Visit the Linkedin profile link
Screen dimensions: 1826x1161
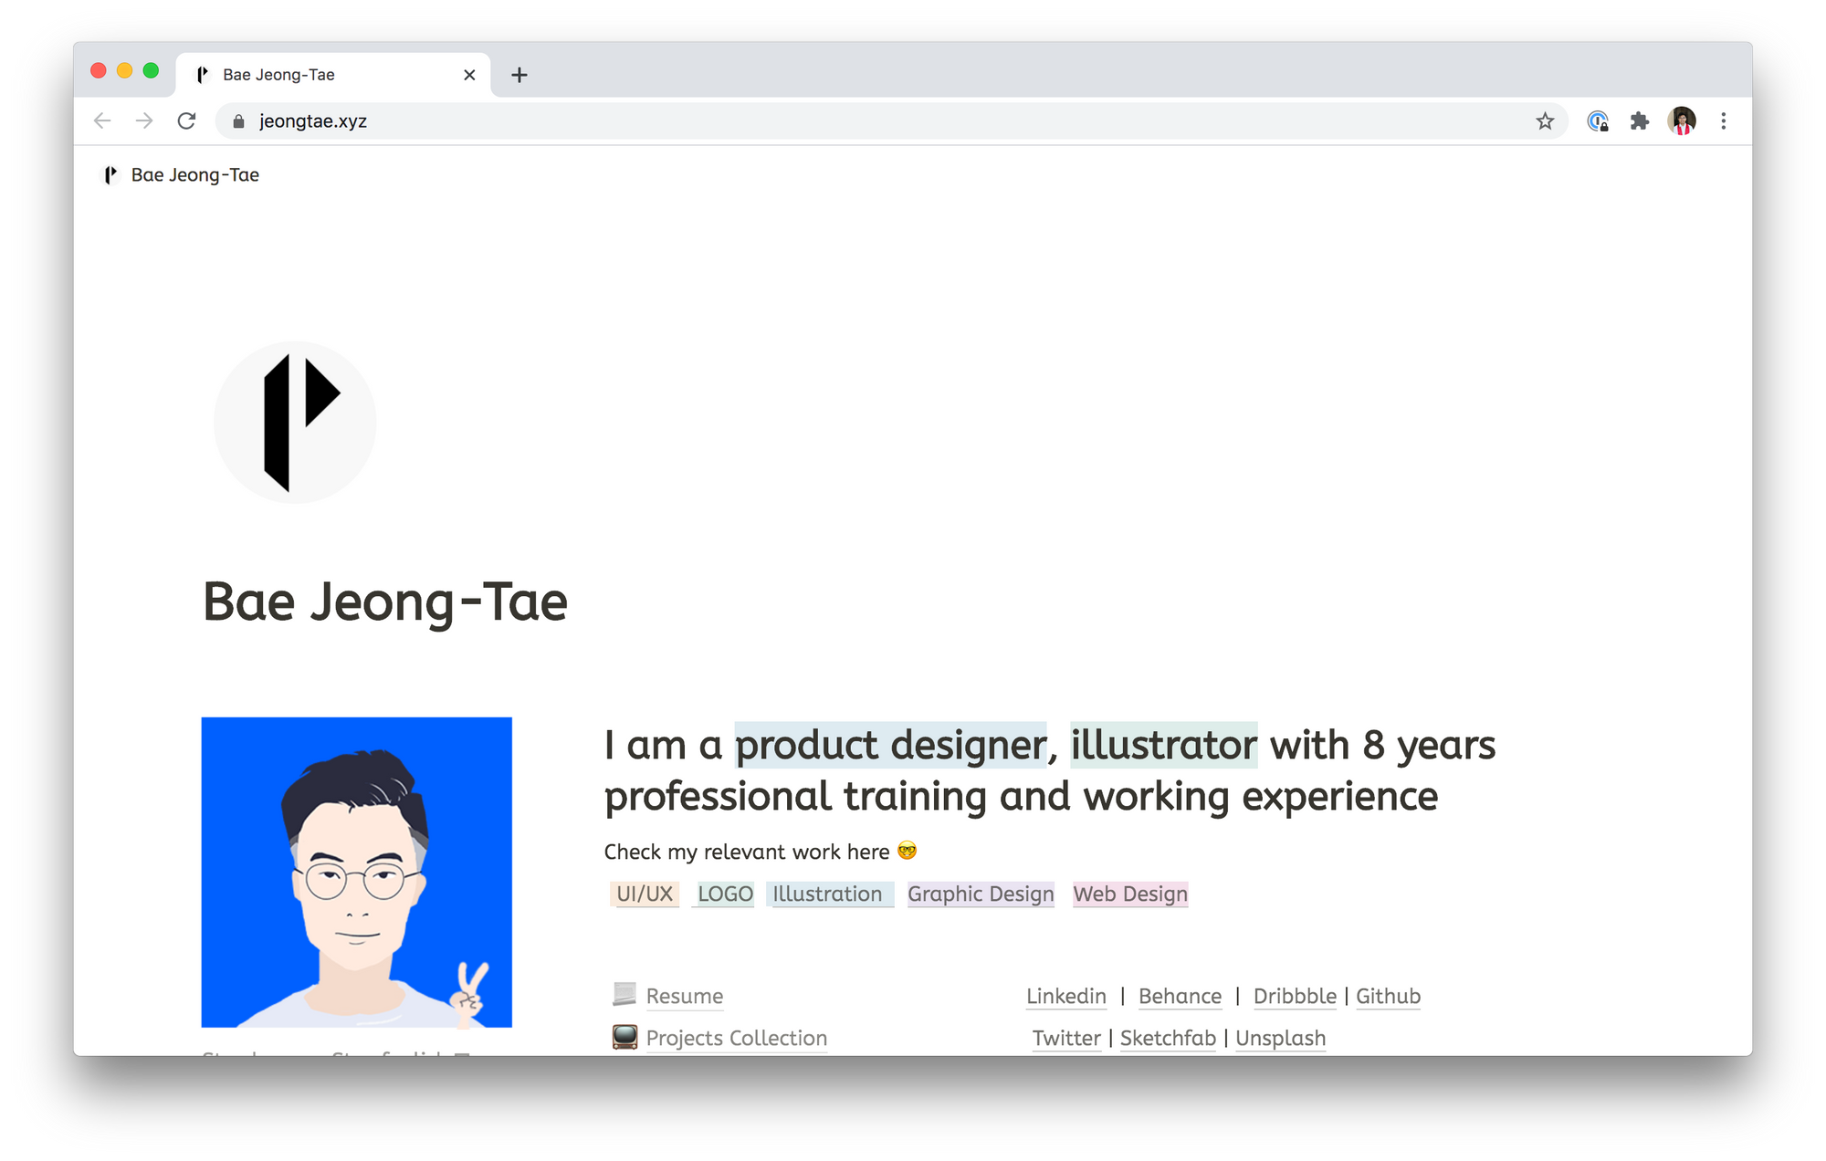click(x=1066, y=996)
